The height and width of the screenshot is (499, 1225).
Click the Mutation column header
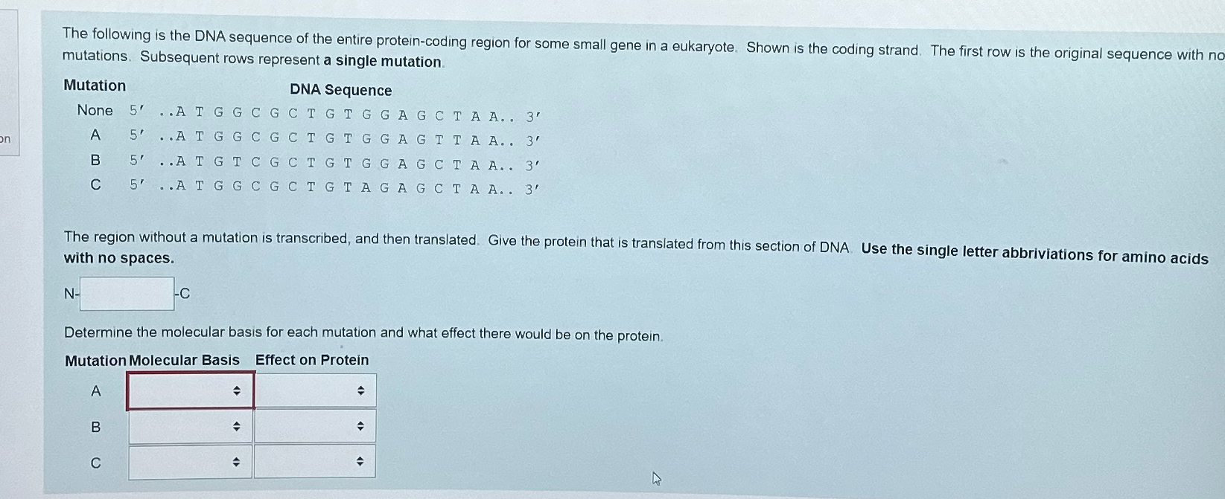(94, 86)
